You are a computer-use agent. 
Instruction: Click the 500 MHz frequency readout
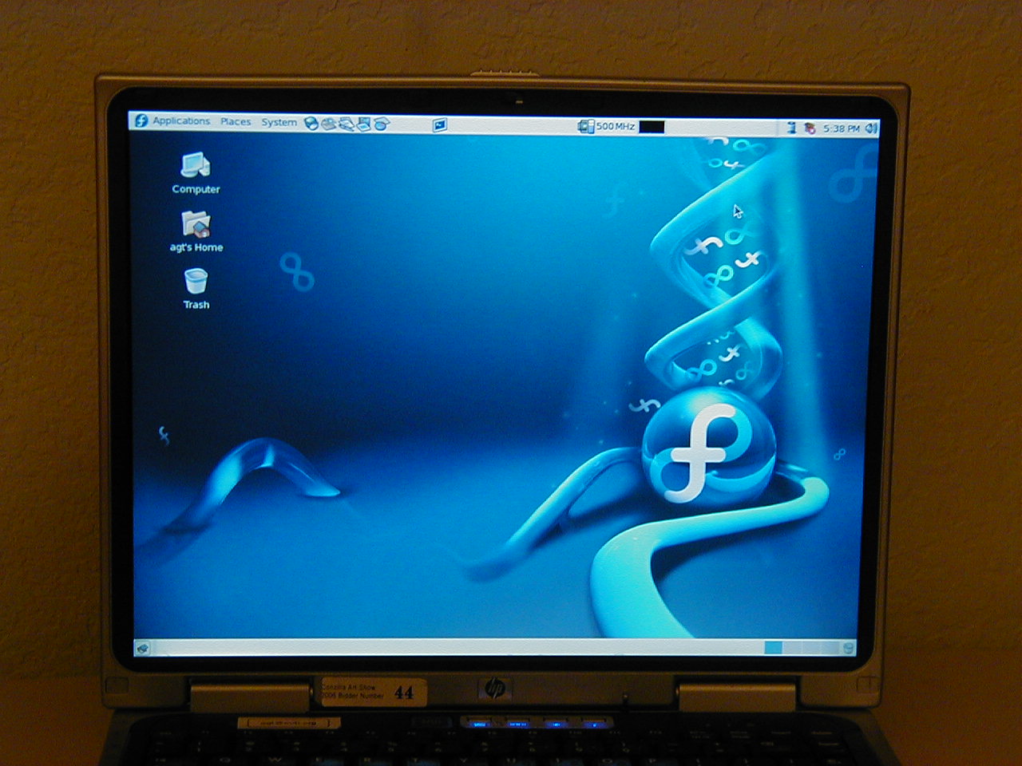point(616,126)
